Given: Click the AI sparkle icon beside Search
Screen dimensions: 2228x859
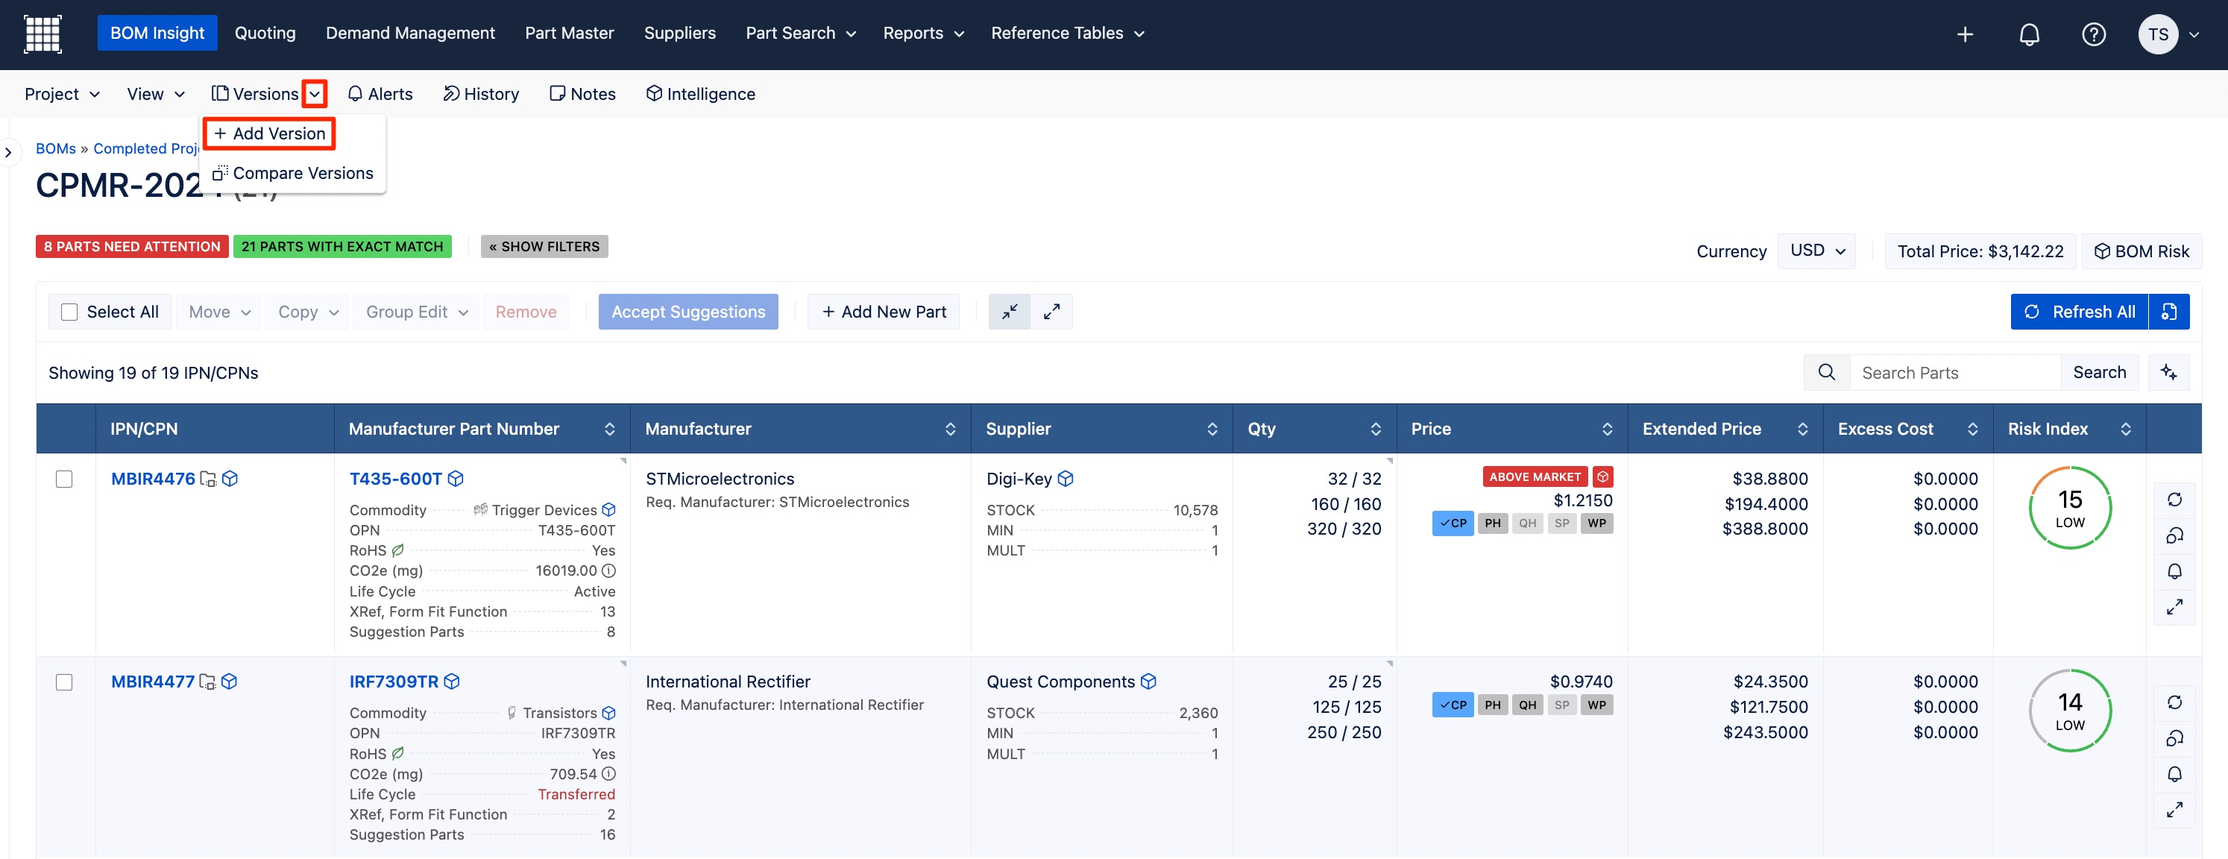Looking at the screenshot, I should coord(2168,373).
